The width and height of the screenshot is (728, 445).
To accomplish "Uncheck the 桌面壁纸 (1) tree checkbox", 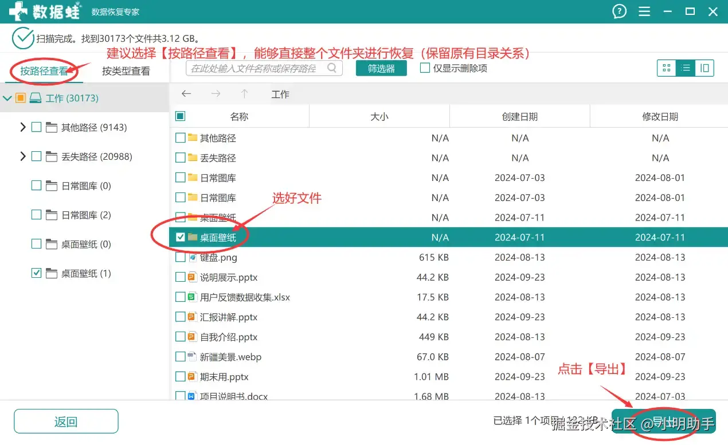I will [x=36, y=273].
